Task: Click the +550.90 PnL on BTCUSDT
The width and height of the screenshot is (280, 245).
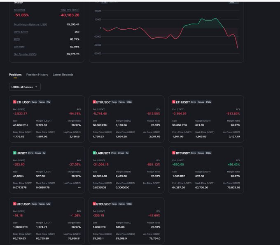Action: click(x=178, y=165)
